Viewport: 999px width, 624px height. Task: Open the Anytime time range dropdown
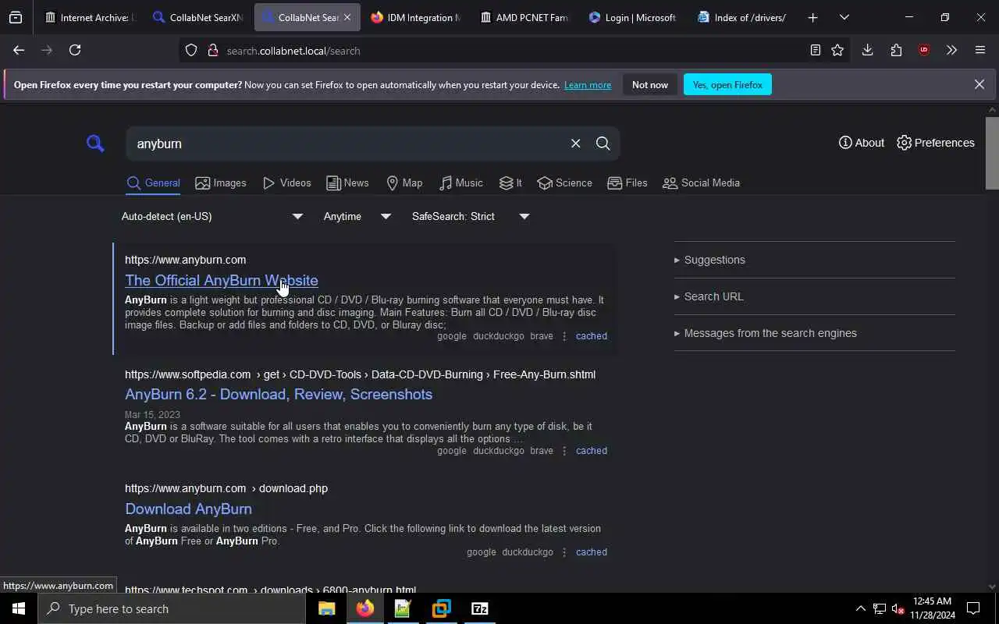(x=357, y=216)
